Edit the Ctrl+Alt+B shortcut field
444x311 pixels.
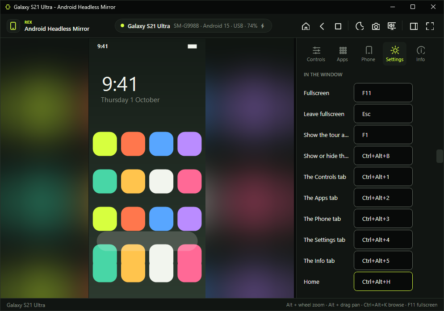pyautogui.click(x=383, y=156)
